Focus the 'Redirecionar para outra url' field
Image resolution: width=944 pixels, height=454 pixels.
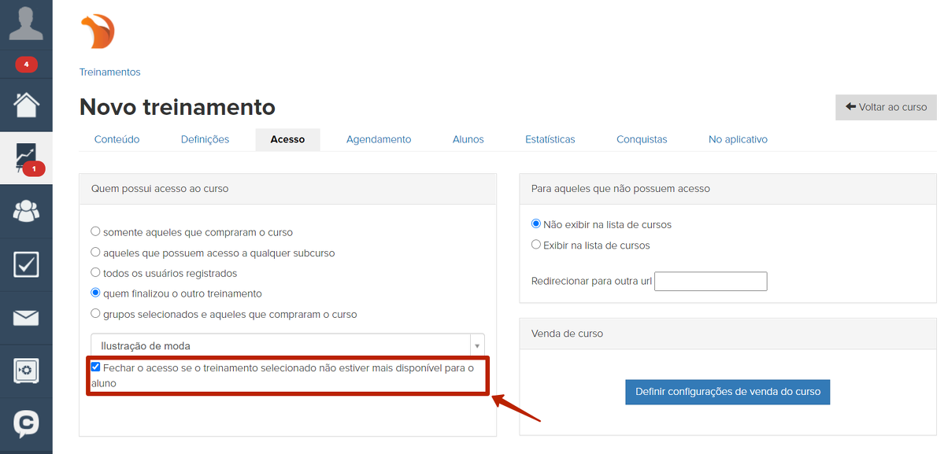click(x=710, y=281)
